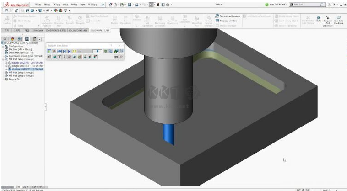Rewind the toolpath simulation to start
This screenshot has height=191, width=347.
click(x=60, y=51)
